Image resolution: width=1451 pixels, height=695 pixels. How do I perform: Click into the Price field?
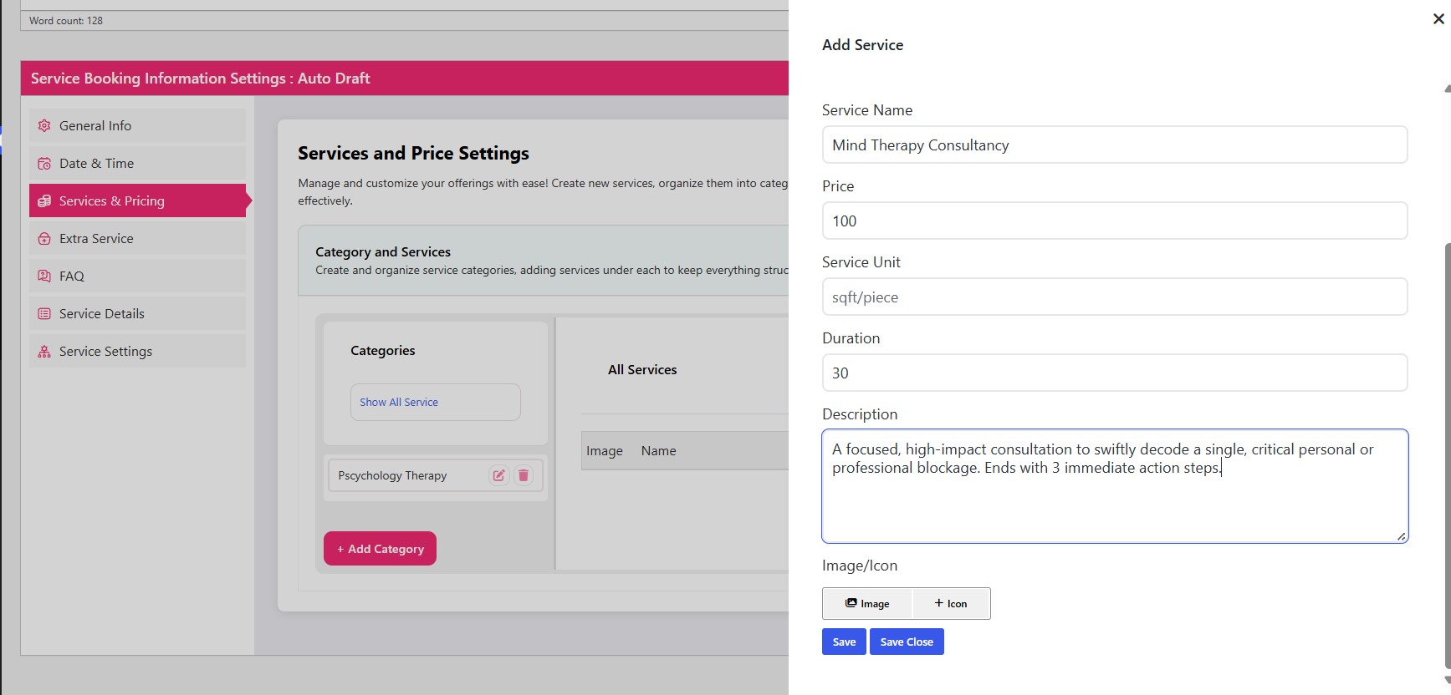point(1114,221)
